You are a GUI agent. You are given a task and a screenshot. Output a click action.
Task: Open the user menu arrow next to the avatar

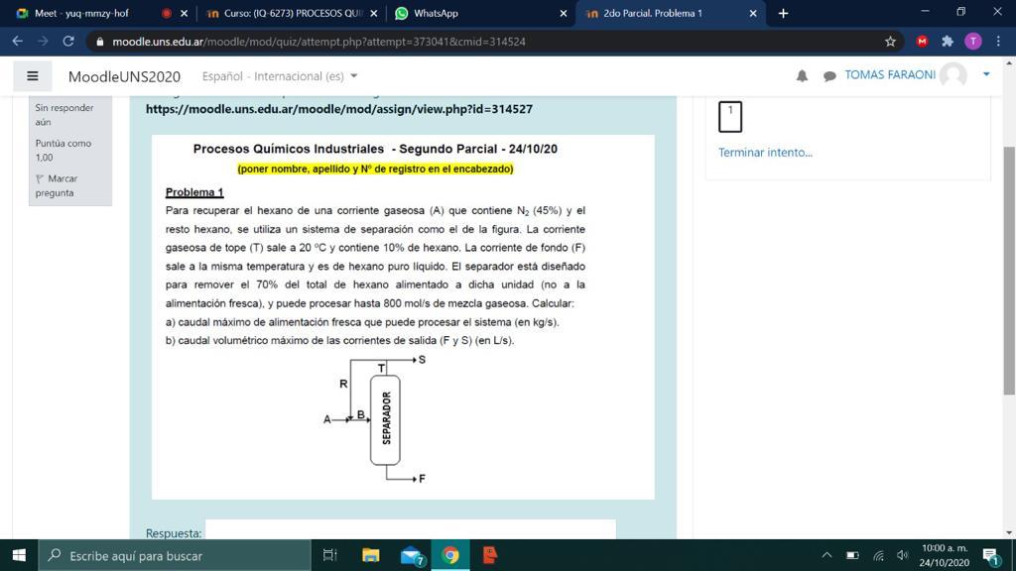tap(986, 74)
